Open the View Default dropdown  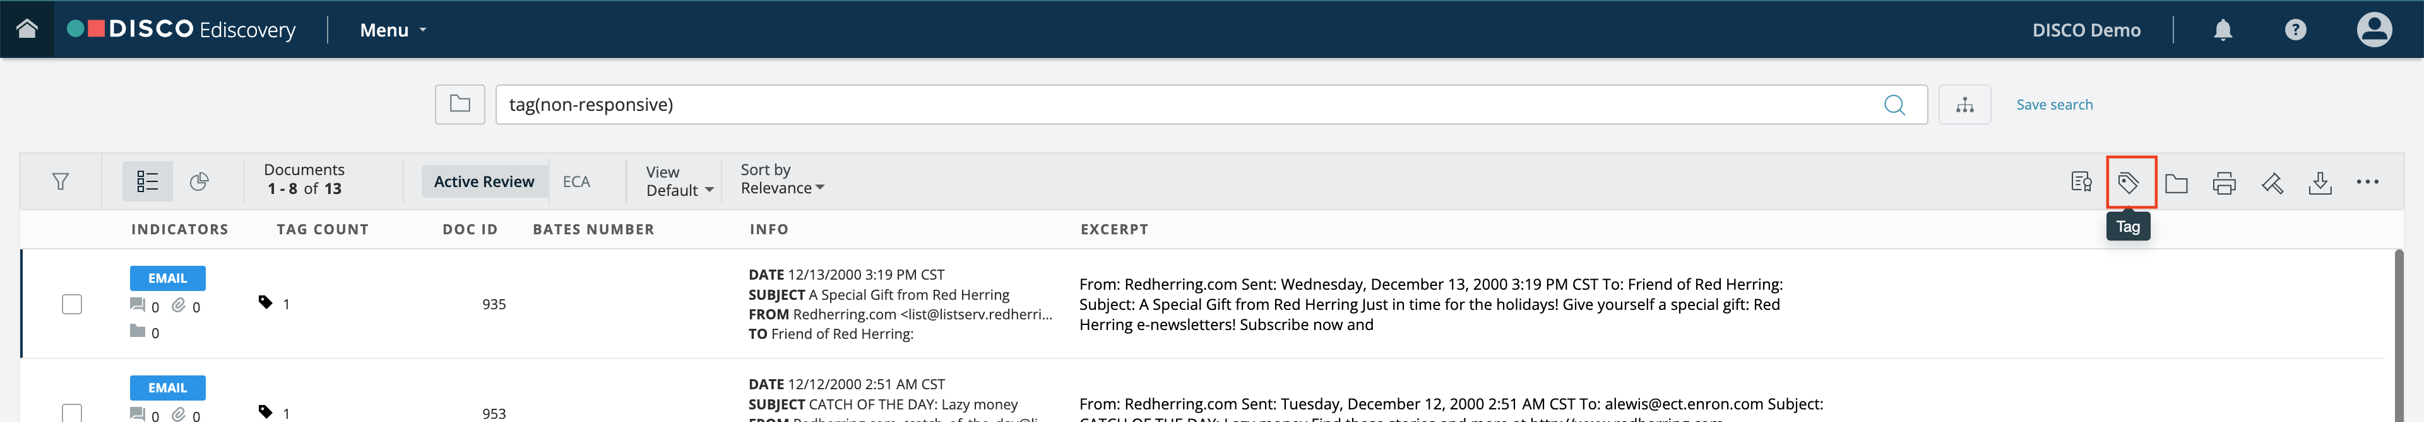679,181
